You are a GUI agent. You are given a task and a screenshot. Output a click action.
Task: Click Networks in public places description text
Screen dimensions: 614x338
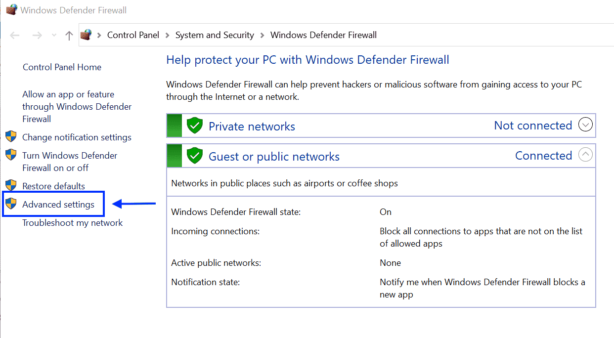[284, 183]
